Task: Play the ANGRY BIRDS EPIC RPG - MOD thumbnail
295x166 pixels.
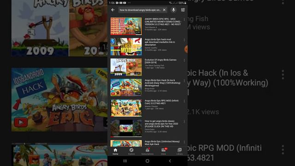Action: (126, 26)
